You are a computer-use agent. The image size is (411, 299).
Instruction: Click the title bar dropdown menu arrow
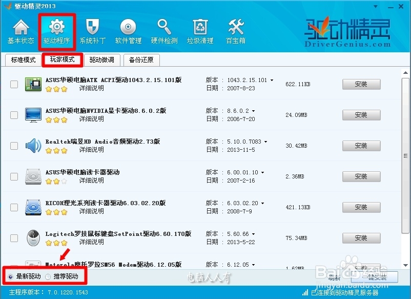376,7
